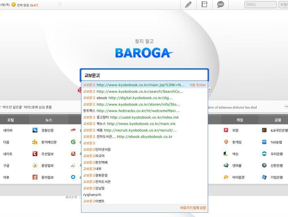Open the 네이버 portal link

click(8, 131)
